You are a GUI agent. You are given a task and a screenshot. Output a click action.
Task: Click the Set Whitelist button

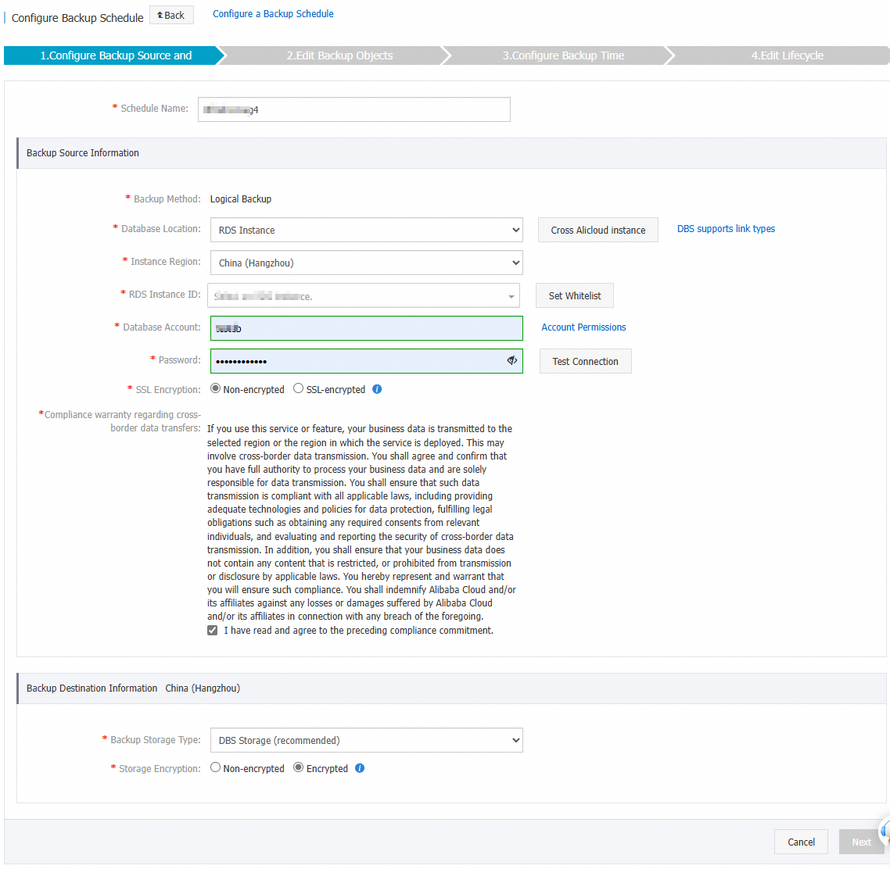pyautogui.click(x=575, y=296)
